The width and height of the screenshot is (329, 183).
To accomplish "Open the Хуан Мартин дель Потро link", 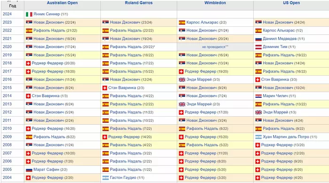I will tap(286, 137).
